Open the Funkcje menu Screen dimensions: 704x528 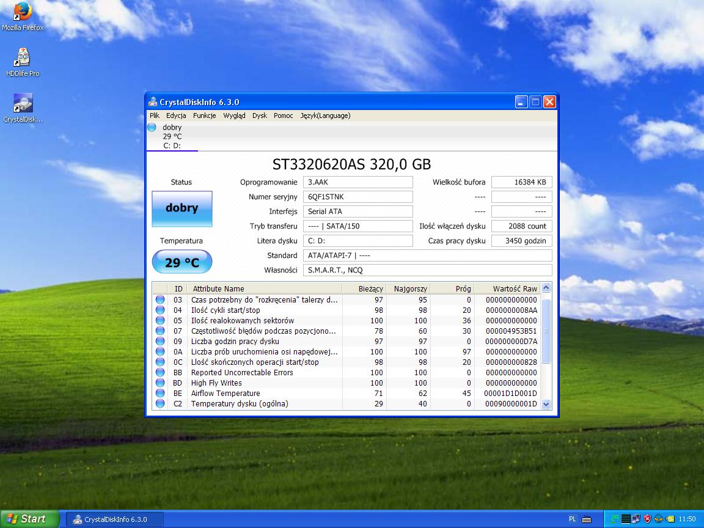(204, 116)
